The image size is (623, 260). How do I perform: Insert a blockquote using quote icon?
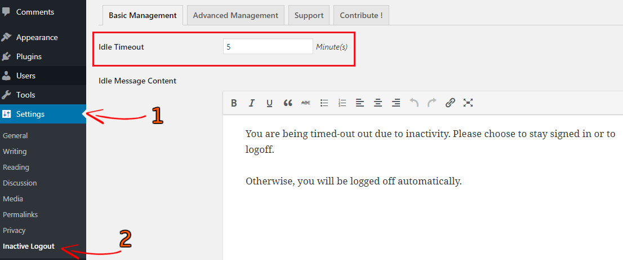(x=288, y=103)
